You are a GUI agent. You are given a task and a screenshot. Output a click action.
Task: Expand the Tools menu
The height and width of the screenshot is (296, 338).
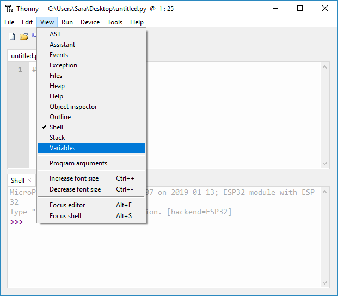[115, 22]
